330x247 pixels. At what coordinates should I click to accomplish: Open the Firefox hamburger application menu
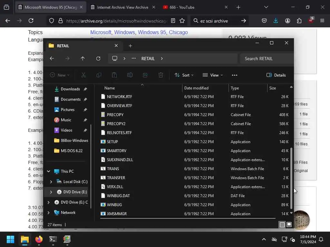(322, 21)
